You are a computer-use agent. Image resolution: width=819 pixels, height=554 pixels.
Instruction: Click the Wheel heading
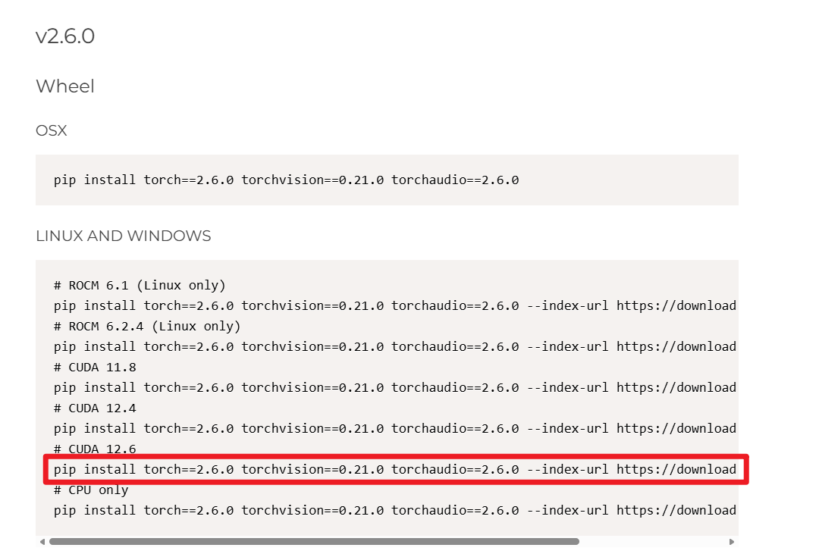click(65, 86)
